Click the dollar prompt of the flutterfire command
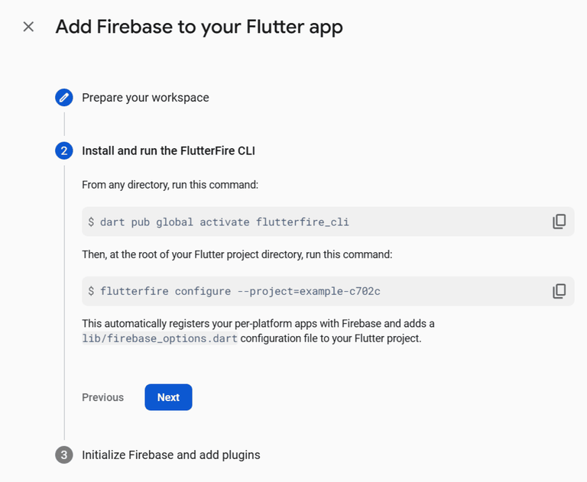 (92, 291)
